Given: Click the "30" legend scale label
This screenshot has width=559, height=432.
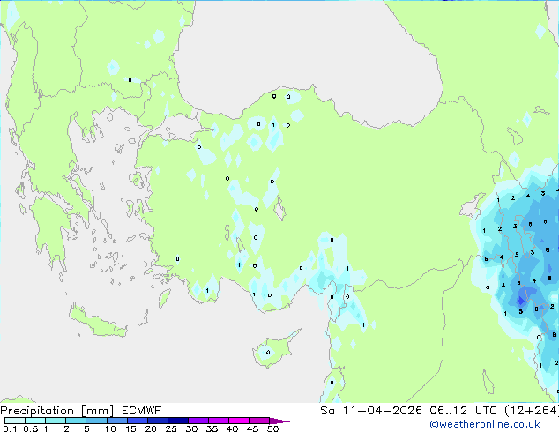Looking at the screenshot, I should (x=191, y=428).
